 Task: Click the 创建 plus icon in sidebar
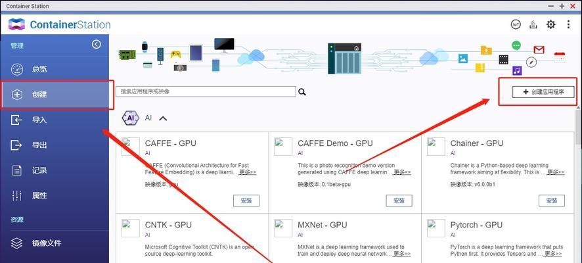[17, 95]
